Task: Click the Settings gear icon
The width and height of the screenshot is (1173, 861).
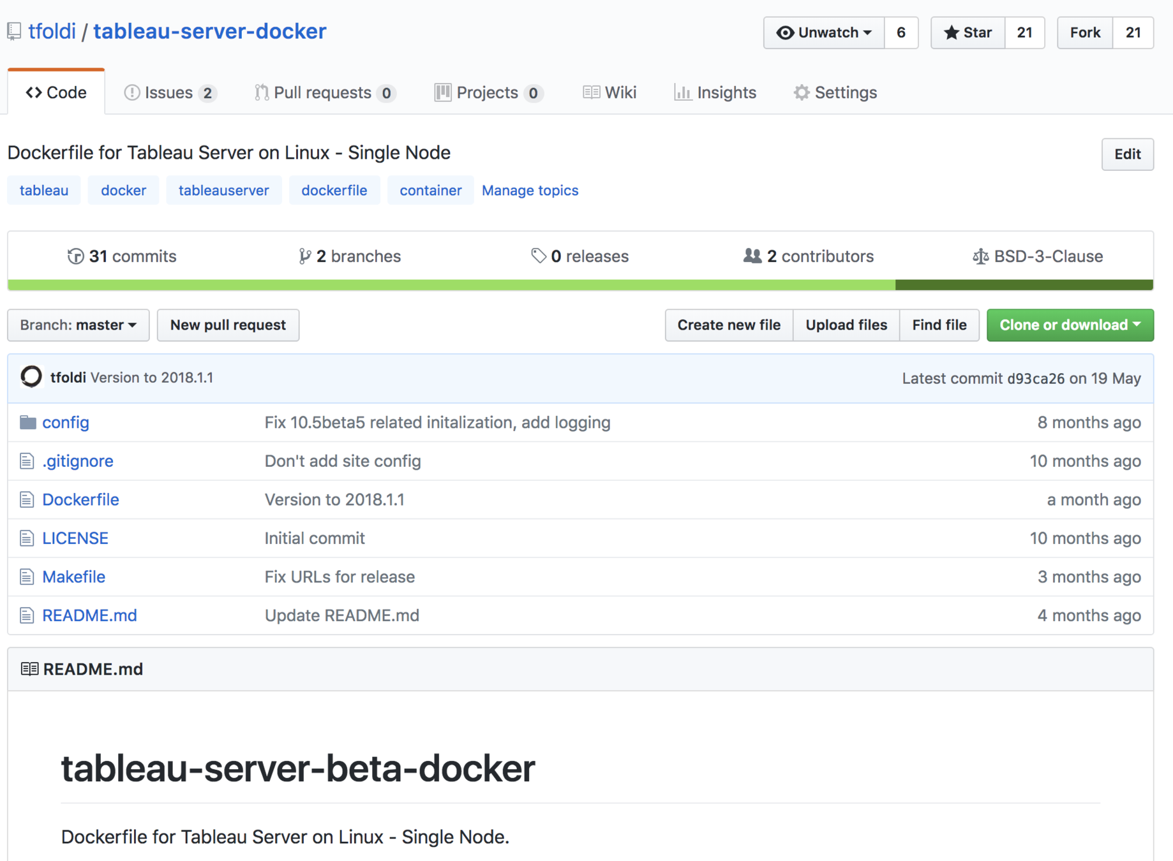Action: tap(802, 92)
